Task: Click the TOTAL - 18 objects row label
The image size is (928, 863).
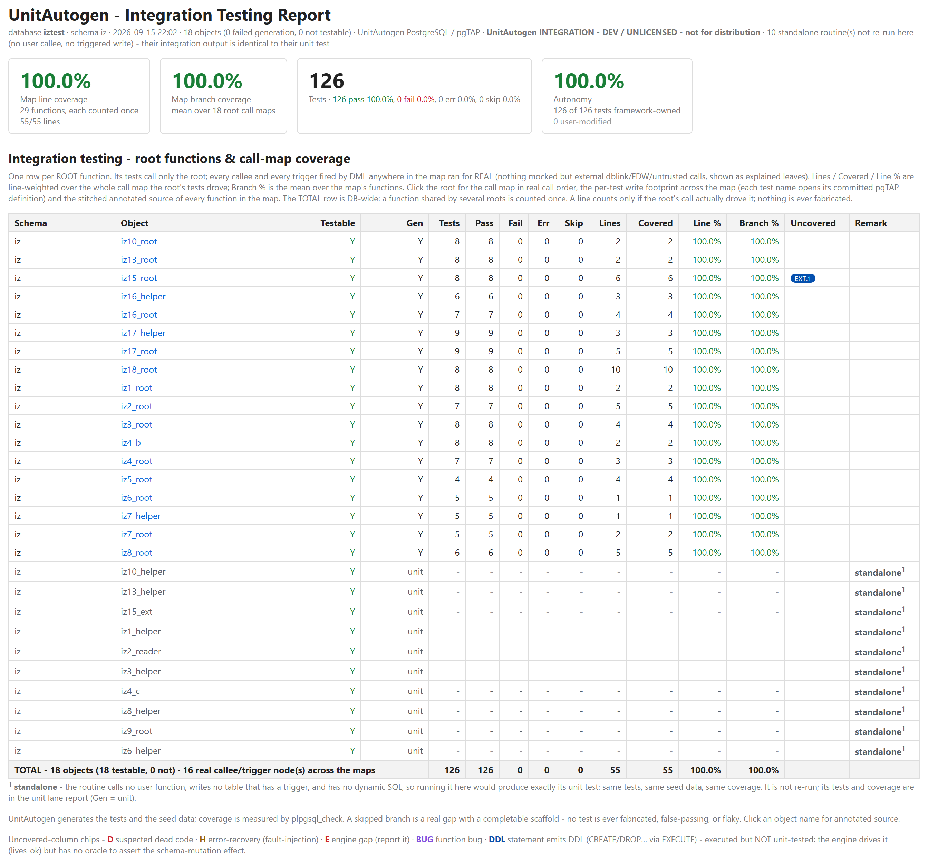Action: coord(195,770)
